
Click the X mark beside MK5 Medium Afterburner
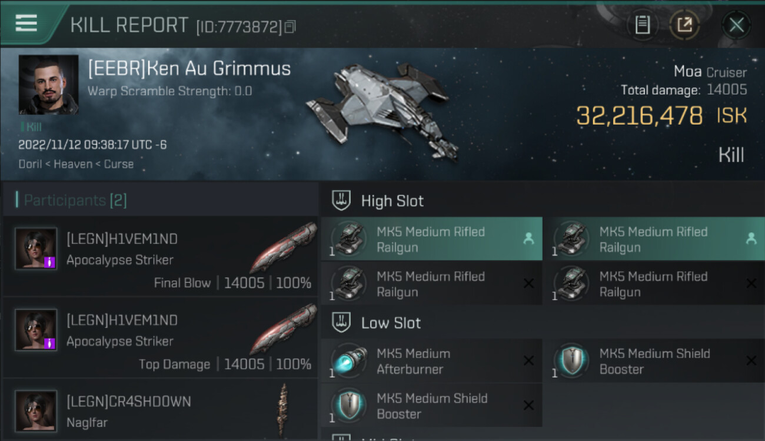point(528,361)
